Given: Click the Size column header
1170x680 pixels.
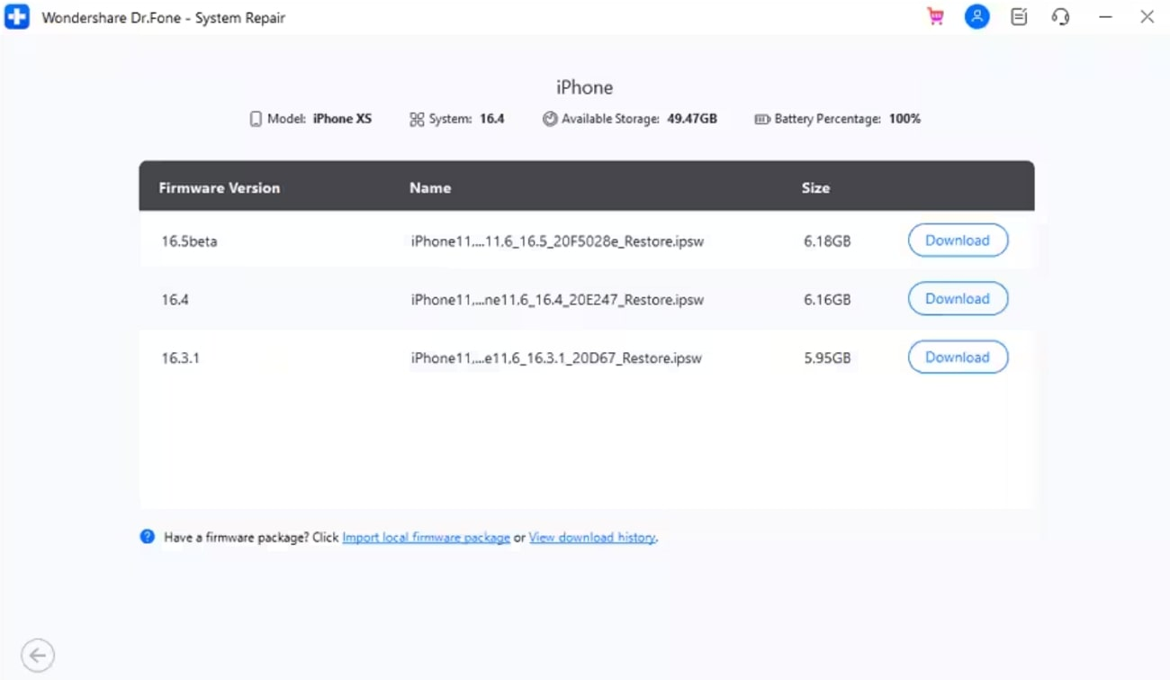Looking at the screenshot, I should [x=815, y=188].
